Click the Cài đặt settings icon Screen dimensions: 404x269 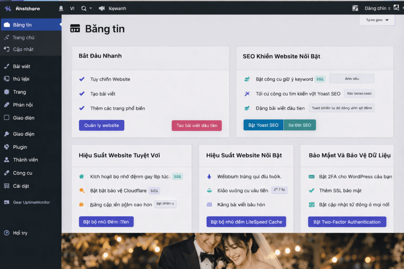pyautogui.click(x=6, y=186)
